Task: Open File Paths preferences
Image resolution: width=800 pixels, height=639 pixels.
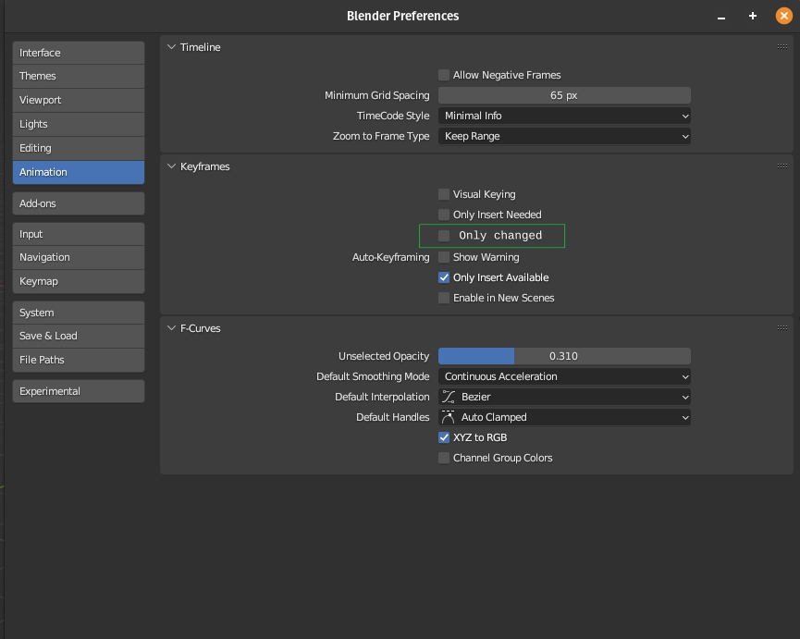Action: (79, 360)
